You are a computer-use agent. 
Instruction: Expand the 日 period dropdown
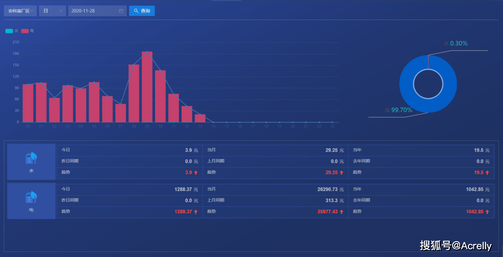(x=52, y=11)
